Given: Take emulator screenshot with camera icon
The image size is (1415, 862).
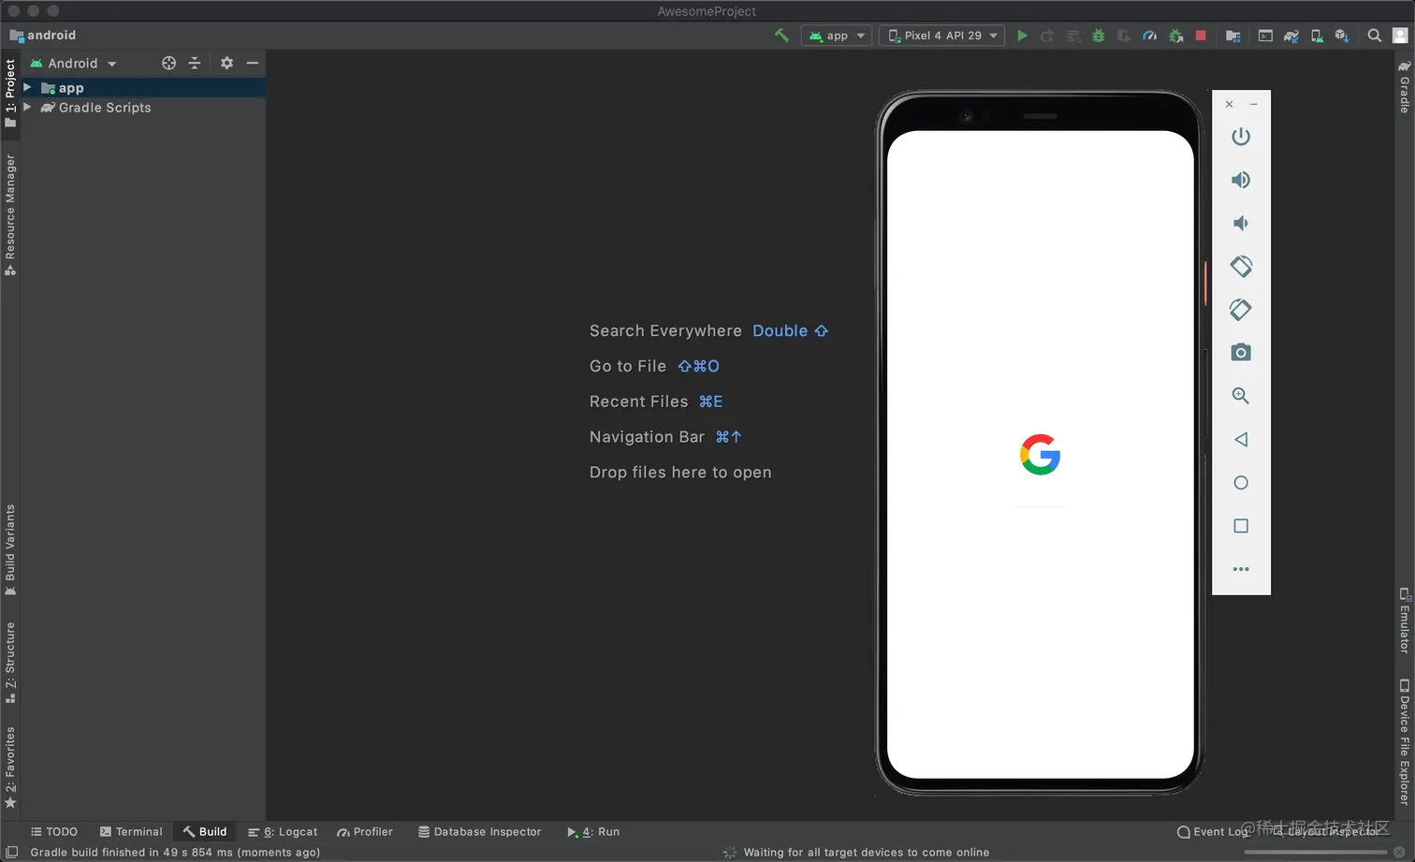Looking at the screenshot, I should click(x=1241, y=353).
